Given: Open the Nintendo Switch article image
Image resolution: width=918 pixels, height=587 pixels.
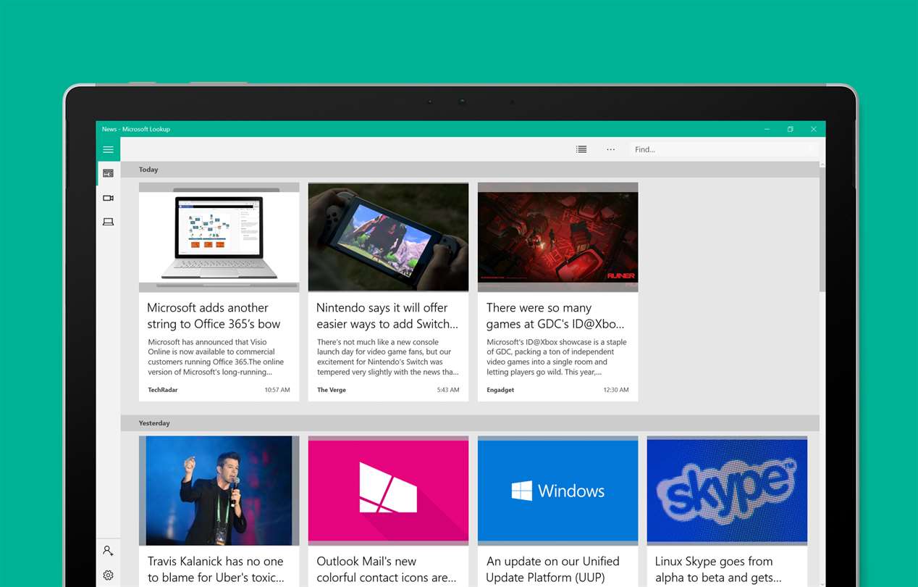Looking at the screenshot, I should pos(388,237).
